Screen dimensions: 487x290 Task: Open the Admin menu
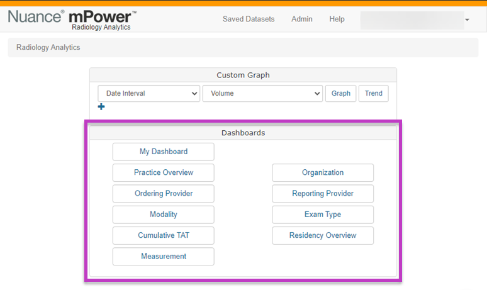click(301, 20)
